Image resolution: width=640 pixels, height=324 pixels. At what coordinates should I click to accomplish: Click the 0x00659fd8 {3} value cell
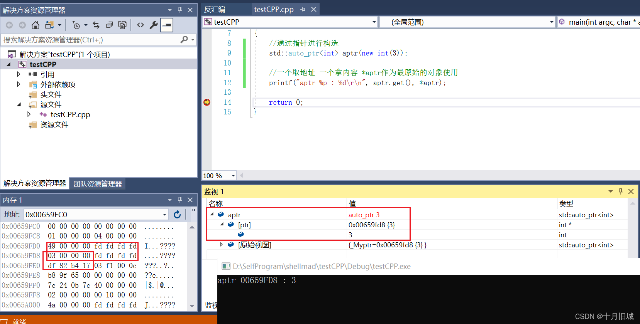point(372,225)
